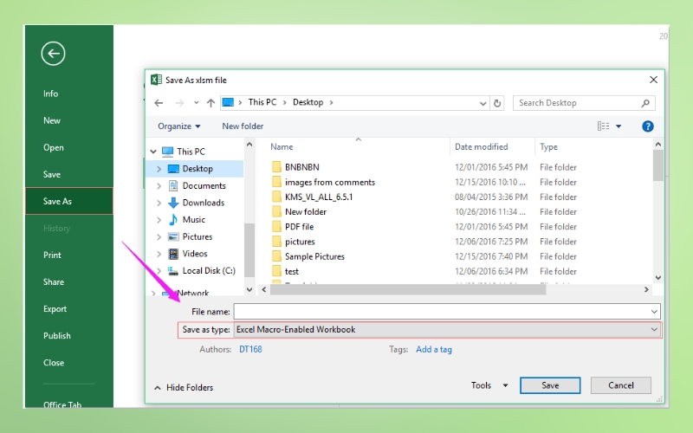The image size is (693, 433).
Task: Sort by the Date modified column
Action: [x=482, y=146]
